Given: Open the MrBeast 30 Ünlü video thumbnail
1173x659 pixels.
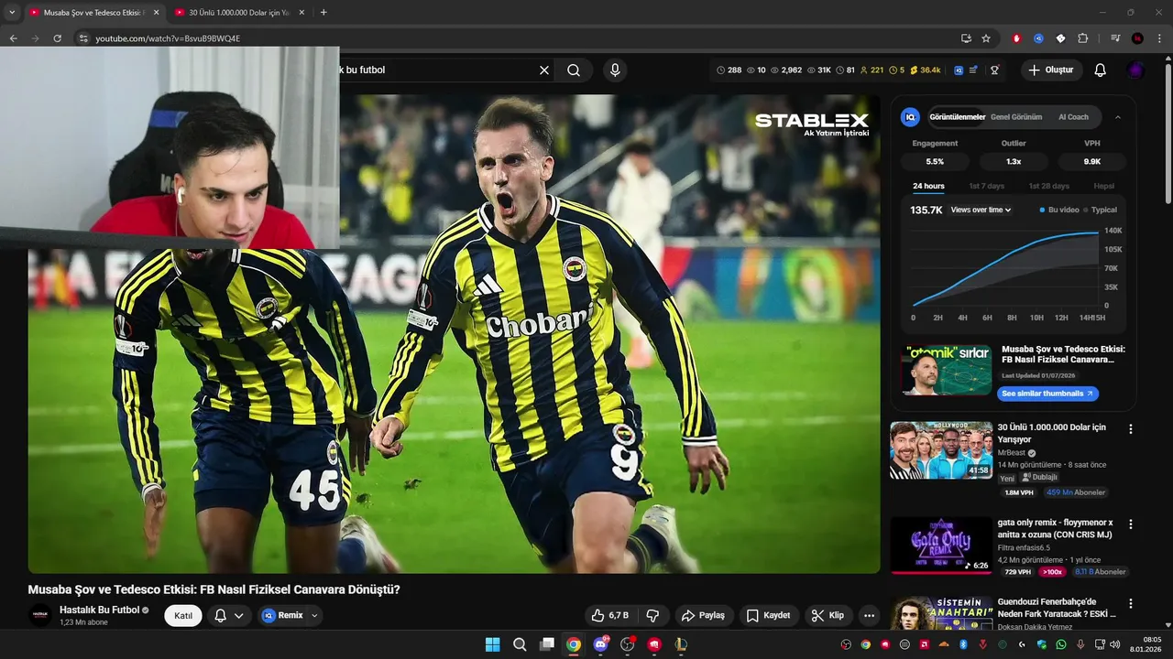Looking at the screenshot, I should pyautogui.click(x=941, y=449).
